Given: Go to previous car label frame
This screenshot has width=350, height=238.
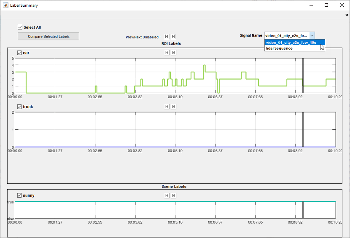Looking at the screenshot, I should (x=167, y=52).
